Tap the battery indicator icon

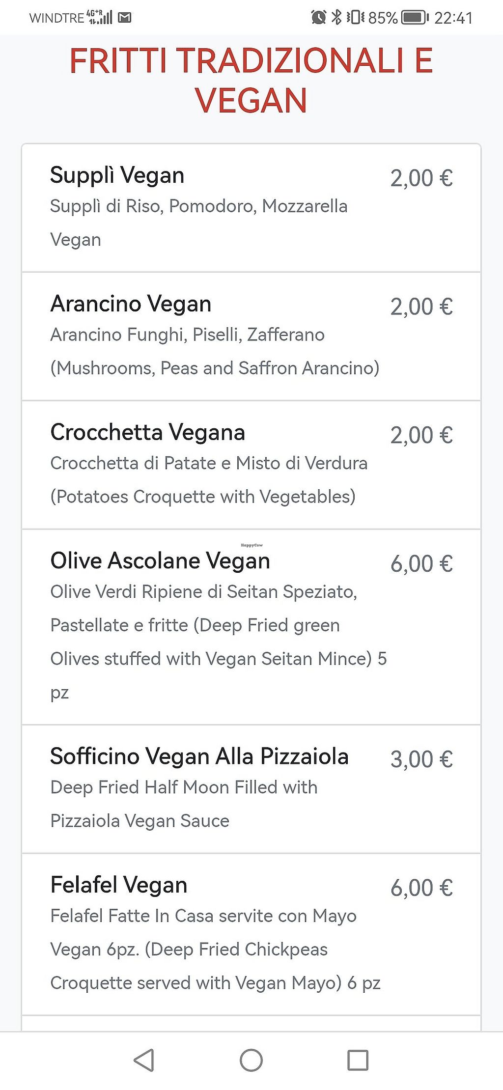click(x=415, y=18)
